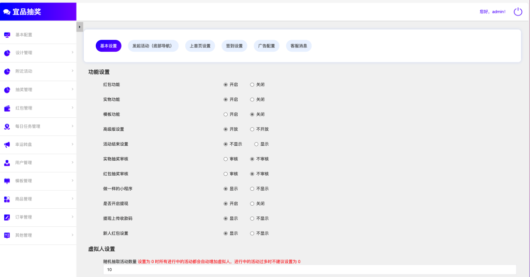
Task: Select 不显示 for 做一样的小程序
Action: pyautogui.click(x=252, y=189)
